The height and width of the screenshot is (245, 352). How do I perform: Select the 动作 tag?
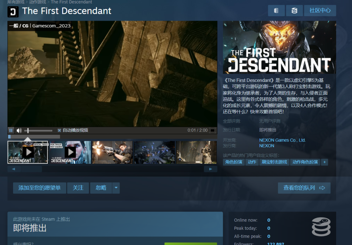click(252, 162)
